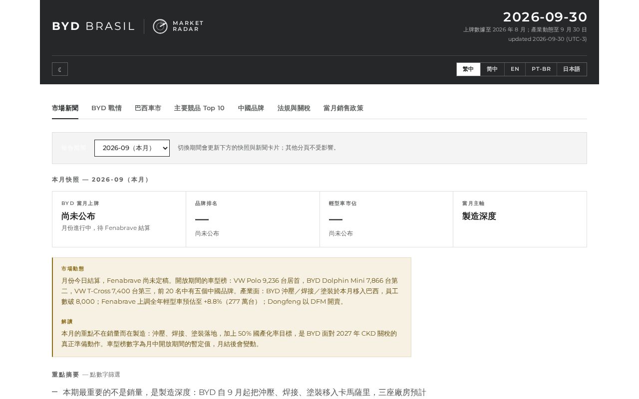639x399 pixels.
Task: Click the updated 2026-09-30 (UTC-3) text
Action: tap(548, 39)
